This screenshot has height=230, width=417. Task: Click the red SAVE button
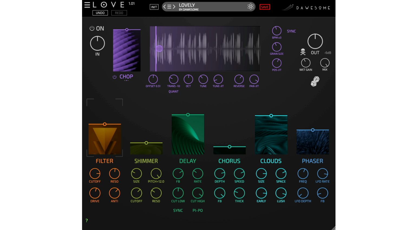pyautogui.click(x=265, y=7)
